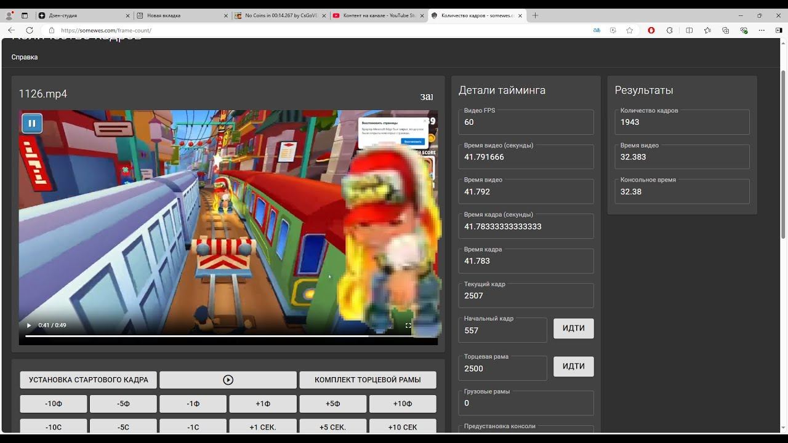Viewport: 788px width, 443px height.
Task: Click the video player's play button
Action: pyautogui.click(x=28, y=325)
